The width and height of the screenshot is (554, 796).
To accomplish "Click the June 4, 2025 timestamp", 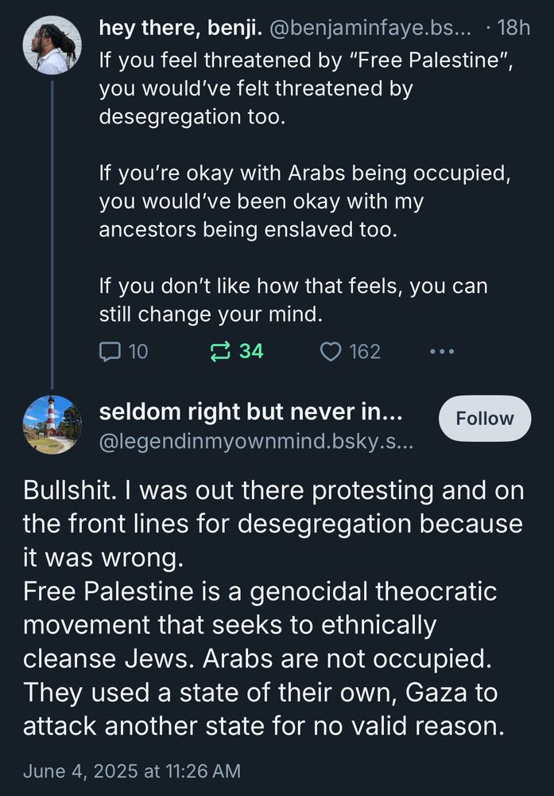I will pyautogui.click(x=131, y=771).
